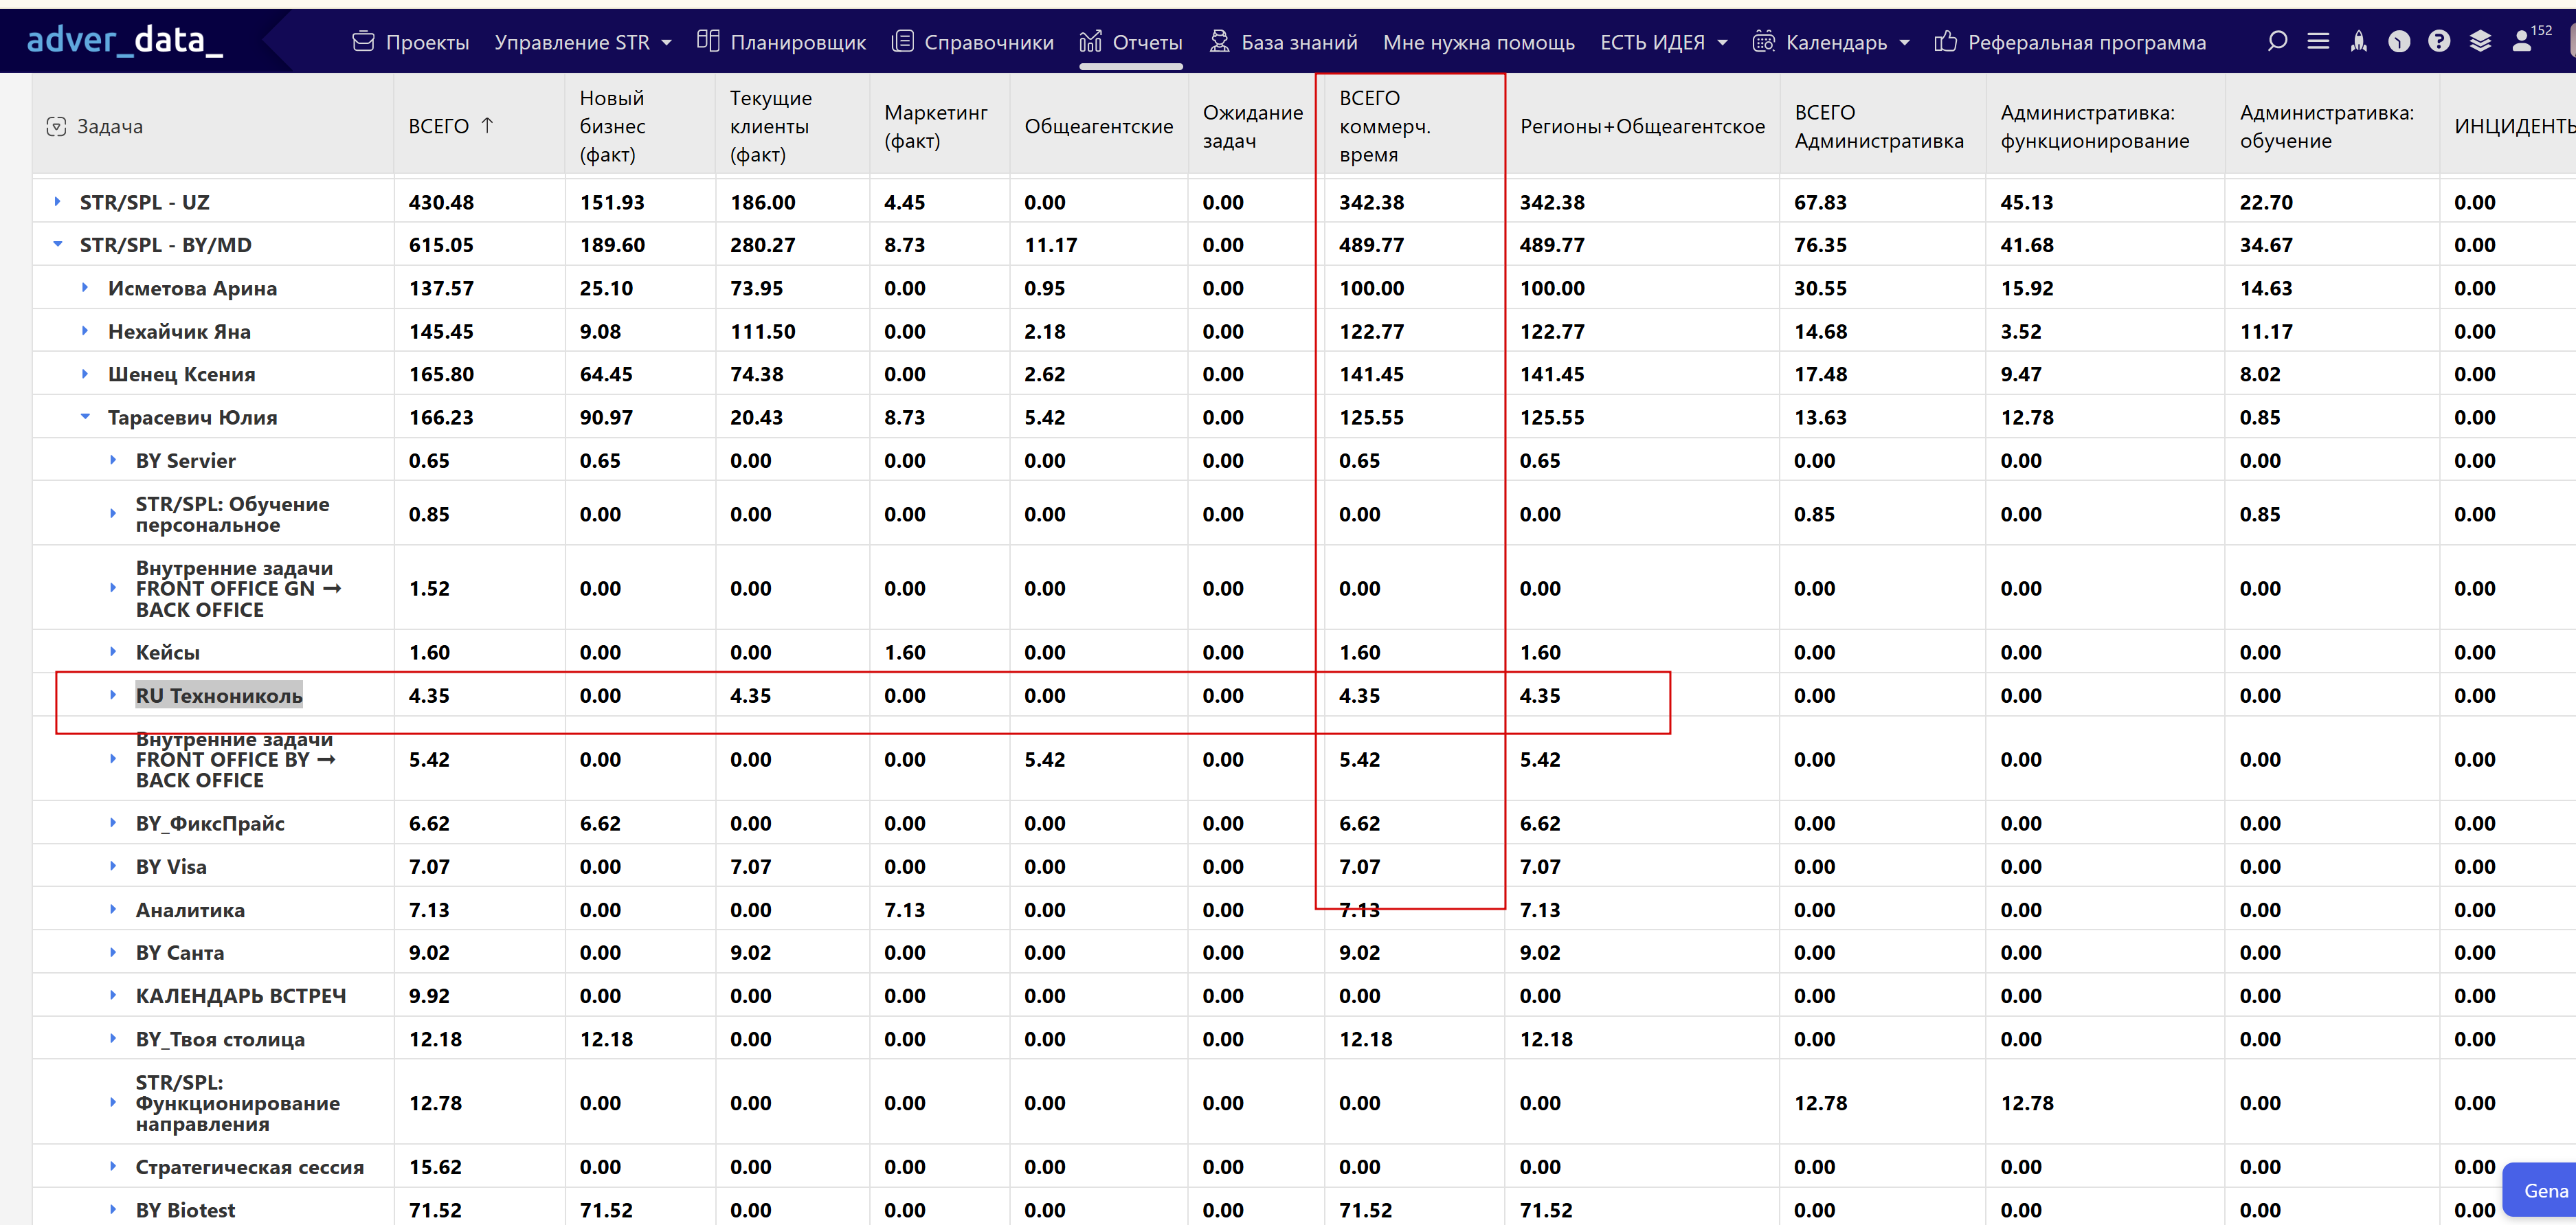Expand the STR/SPL - UZ row
This screenshot has height=1225, width=2576.
pos(58,202)
